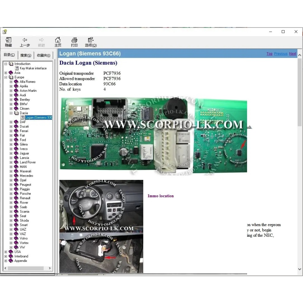
Task: Click the Citroen book icon
Action: (17, 109)
